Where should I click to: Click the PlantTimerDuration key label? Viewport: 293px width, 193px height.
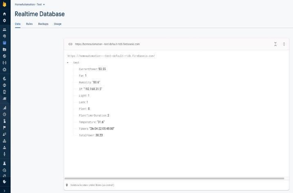click(x=93, y=116)
